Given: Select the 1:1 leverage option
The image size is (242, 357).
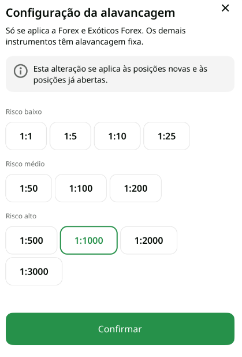Looking at the screenshot, I should (x=26, y=136).
